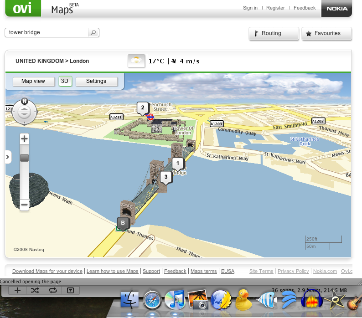362x318 pixels.
Task: Open Finder from the Dock
Action: point(129,299)
